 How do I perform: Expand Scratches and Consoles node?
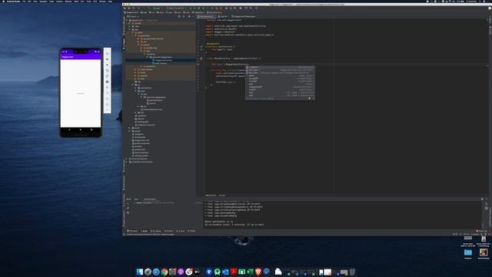126,162
